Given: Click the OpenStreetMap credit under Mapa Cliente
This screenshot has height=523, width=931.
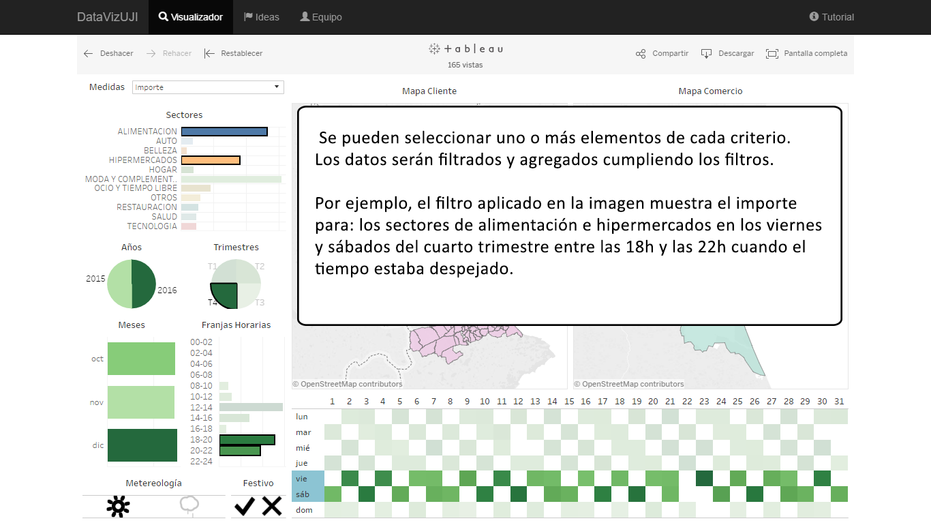Looking at the screenshot, I should (348, 384).
